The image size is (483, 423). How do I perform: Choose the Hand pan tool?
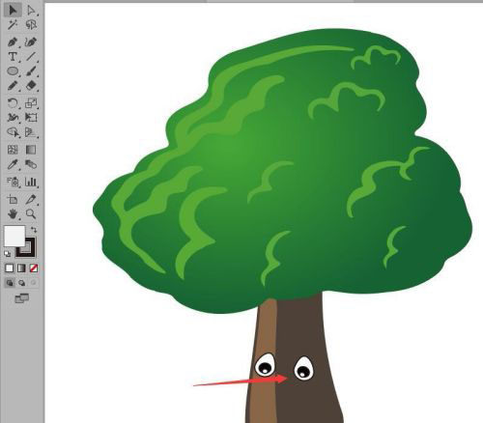point(13,213)
